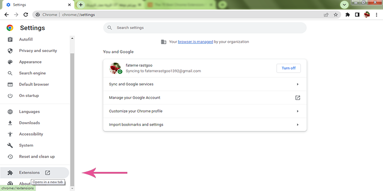Open the Chrome extensions puzzle icon
383x191 pixels.
tap(348, 15)
